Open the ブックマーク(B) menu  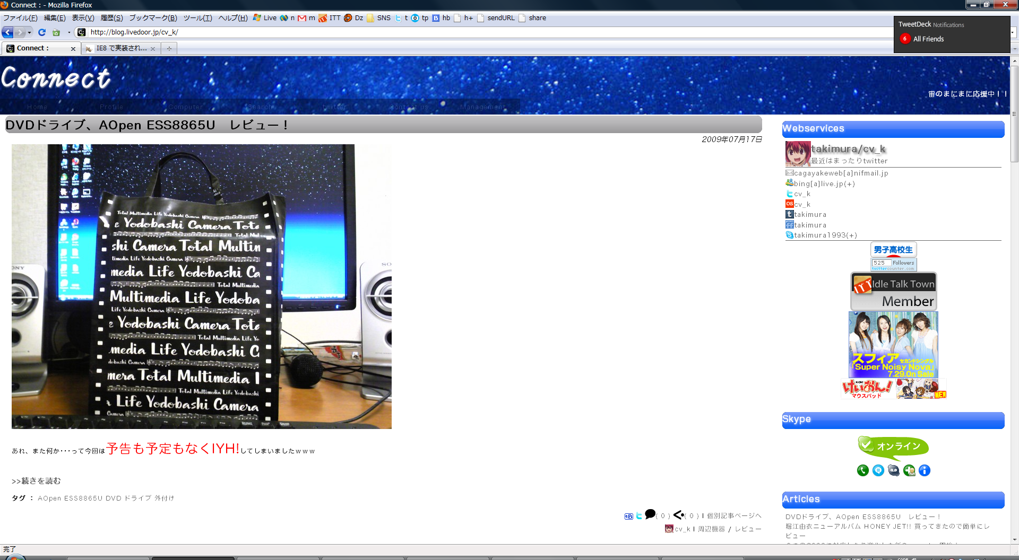(x=153, y=17)
